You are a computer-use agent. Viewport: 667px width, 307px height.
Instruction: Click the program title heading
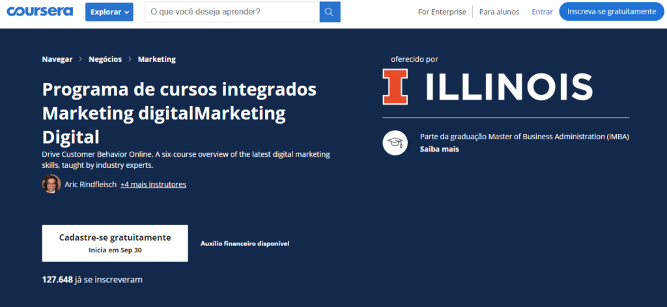click(180, 113)
